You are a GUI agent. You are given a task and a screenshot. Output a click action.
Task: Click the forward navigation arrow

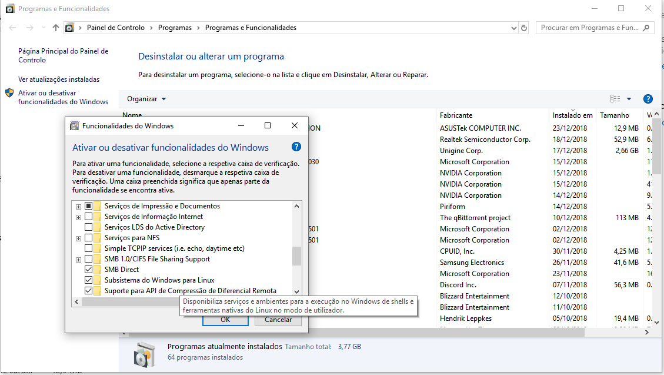[x=29, y=28]
